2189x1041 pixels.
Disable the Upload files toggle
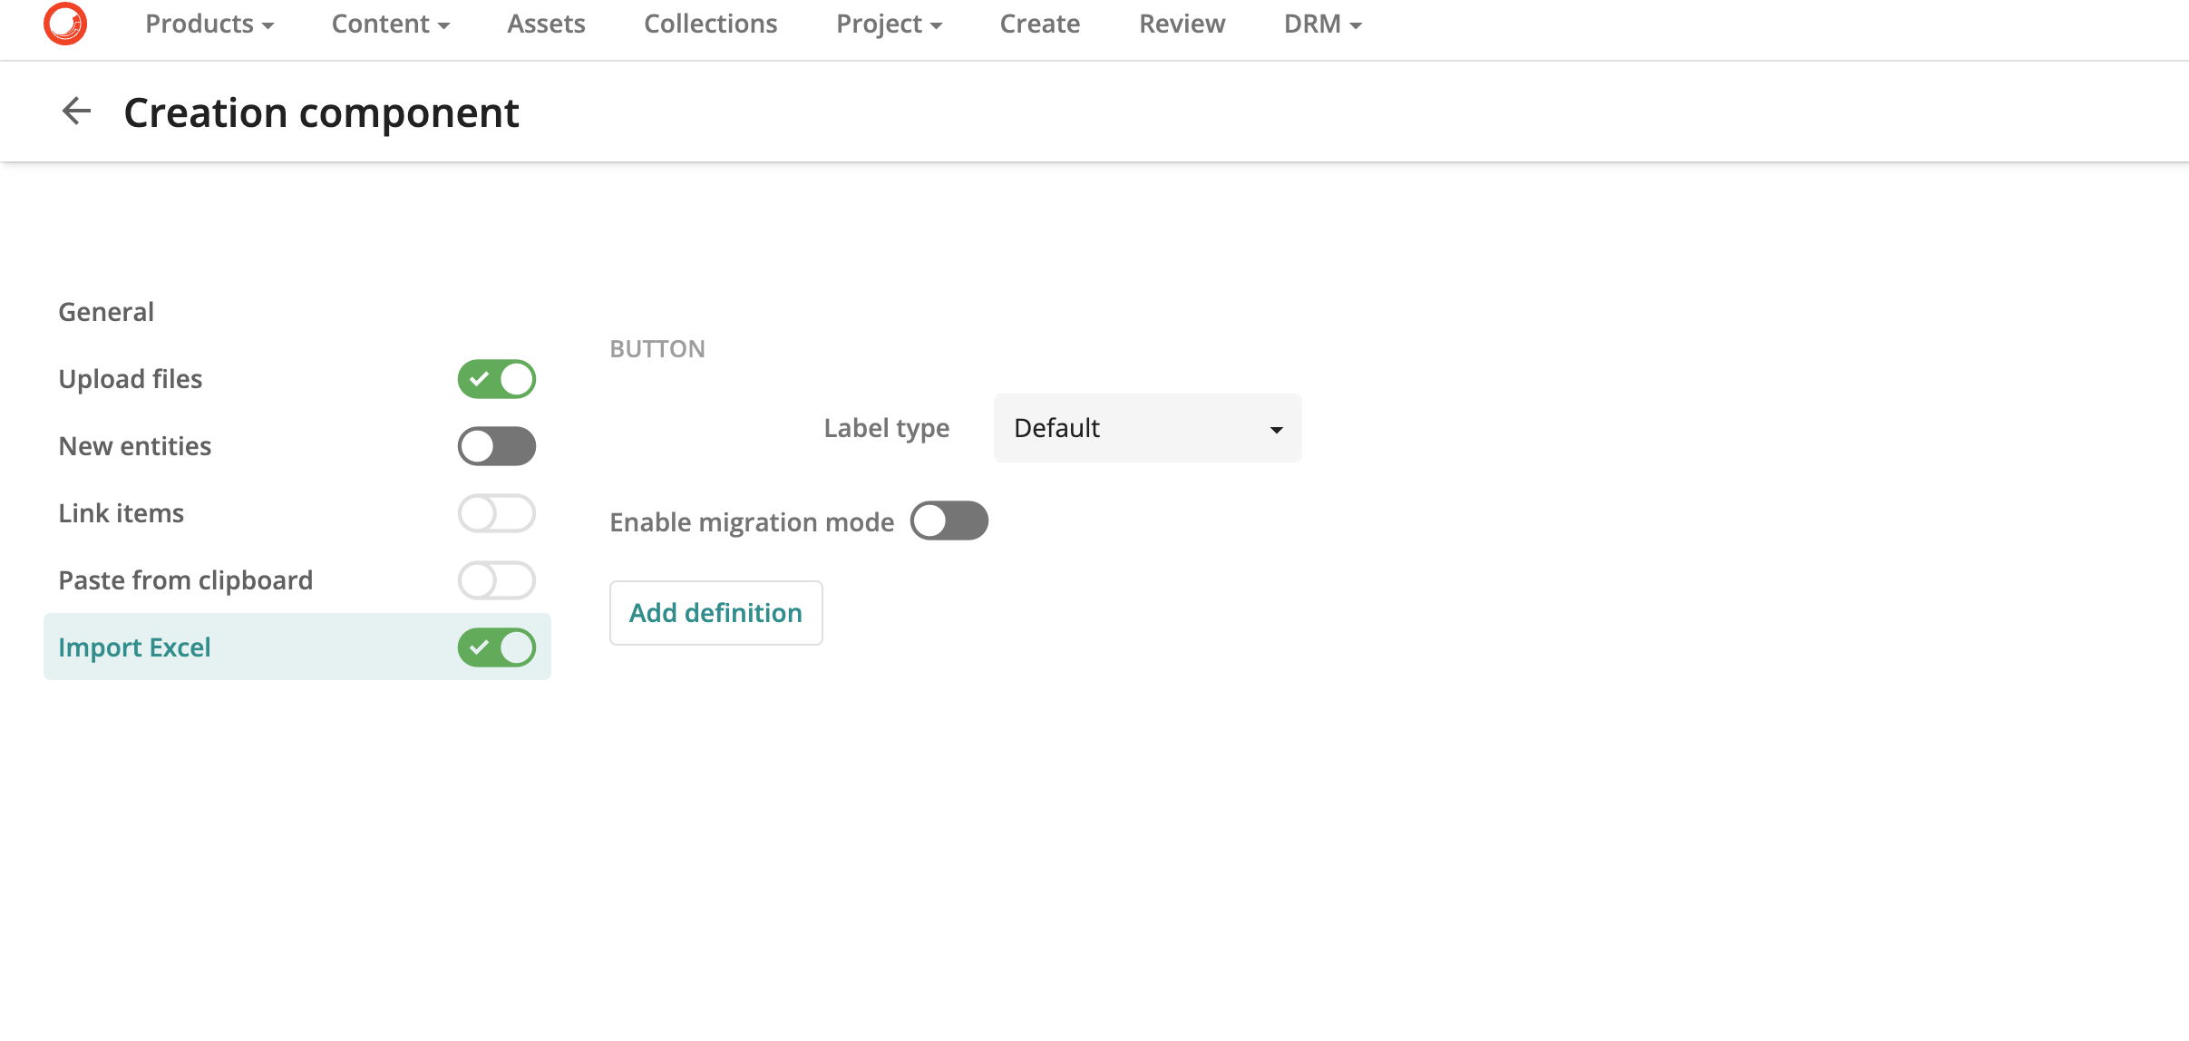(x=497, y=379)
